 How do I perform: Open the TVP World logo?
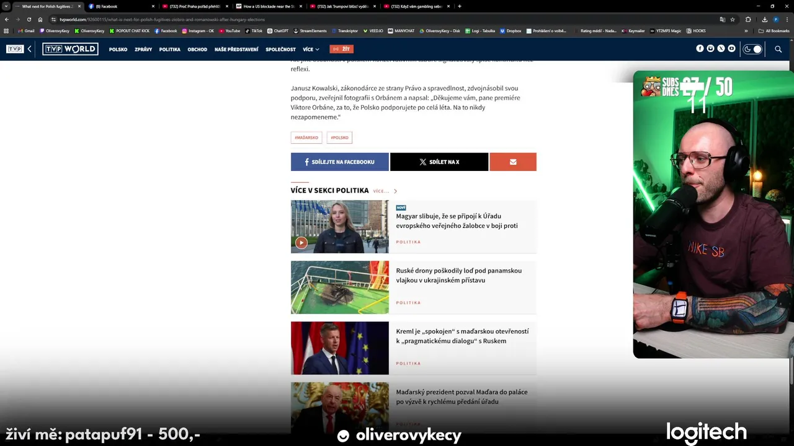point(70,49)
